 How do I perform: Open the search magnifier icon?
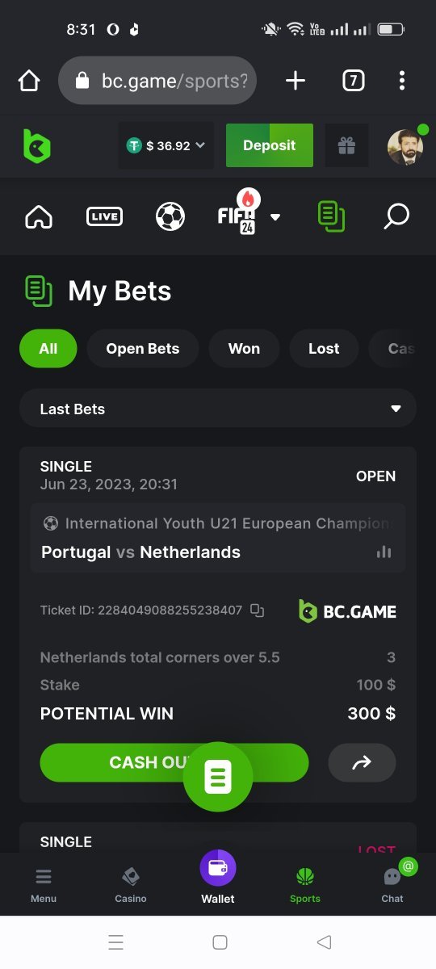click(396, 216)
